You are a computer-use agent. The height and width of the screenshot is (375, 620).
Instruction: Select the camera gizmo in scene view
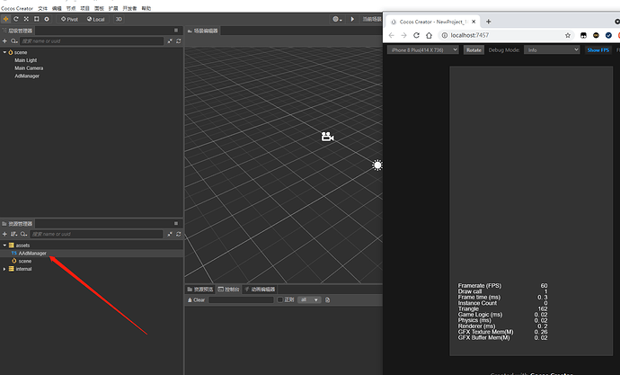(327, 137)
